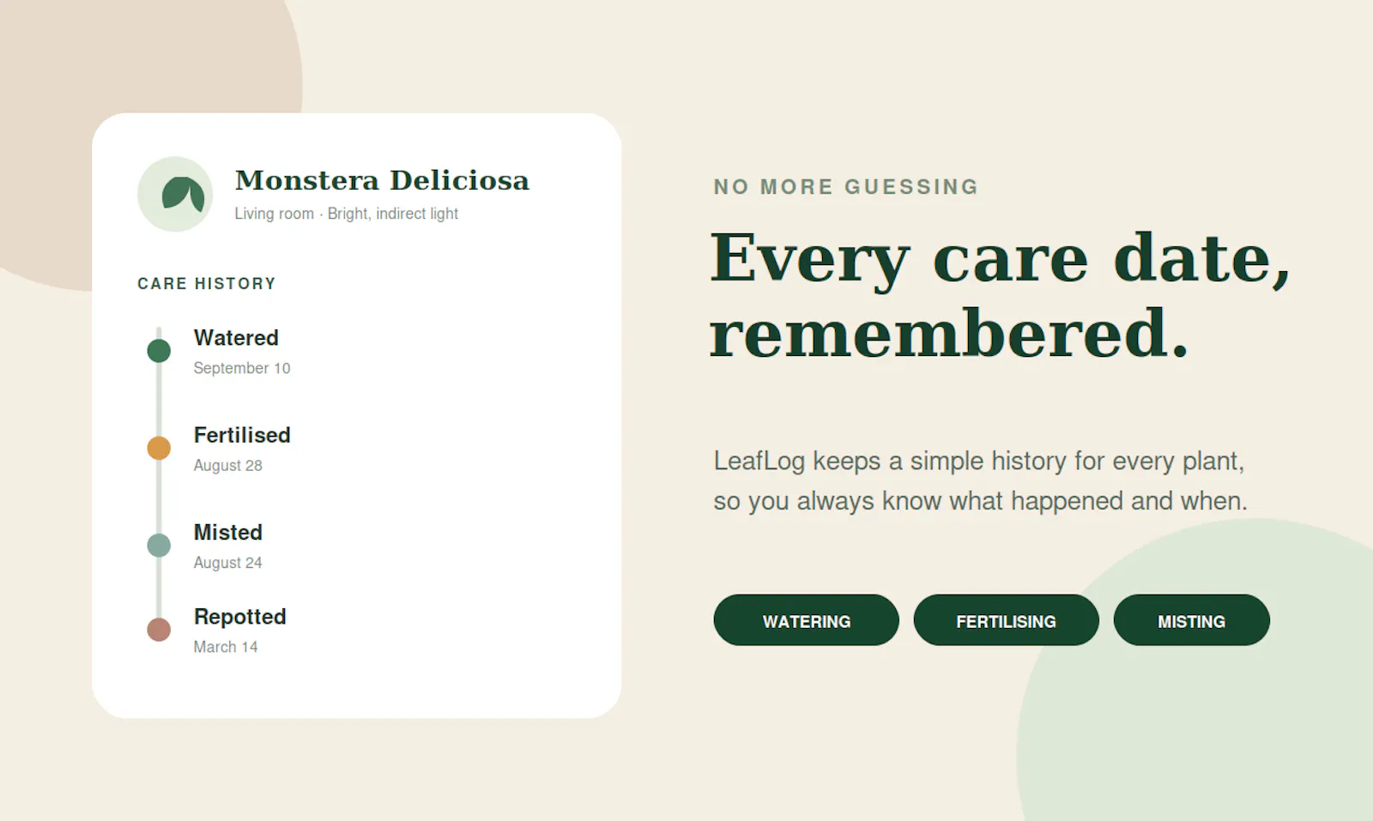Click the WATERING pill button
This screenshot has height=821, width=1373.
tap(807, 620)
